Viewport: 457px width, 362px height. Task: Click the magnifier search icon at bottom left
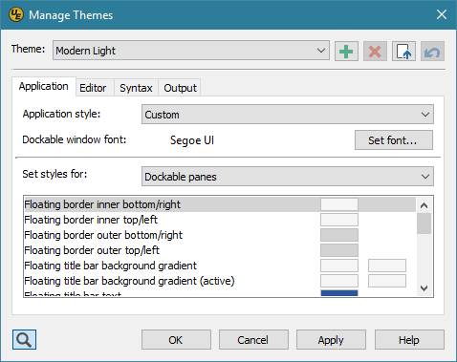[24, 339]
